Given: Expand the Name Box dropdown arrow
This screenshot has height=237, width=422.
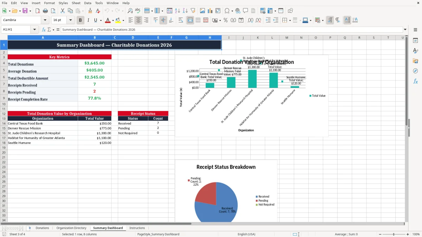Looking at the screenshot, I should (x=34, y=30).
